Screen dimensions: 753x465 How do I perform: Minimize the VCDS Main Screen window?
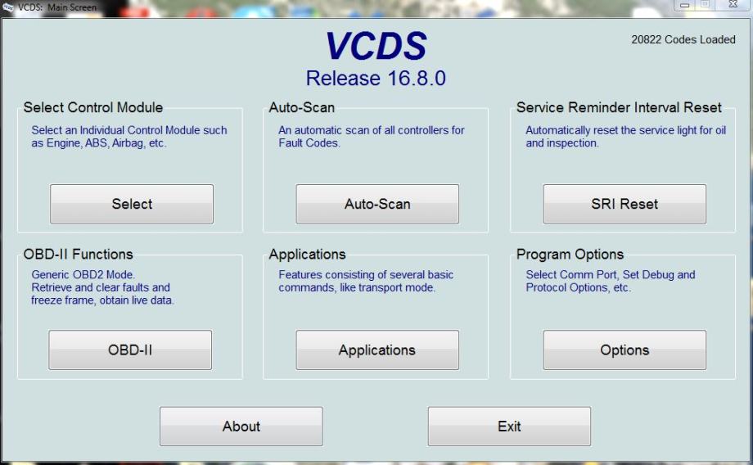685,5
